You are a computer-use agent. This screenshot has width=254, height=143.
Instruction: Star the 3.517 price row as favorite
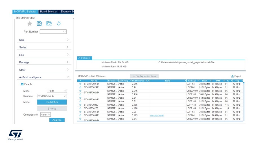[x=80, y=119]
